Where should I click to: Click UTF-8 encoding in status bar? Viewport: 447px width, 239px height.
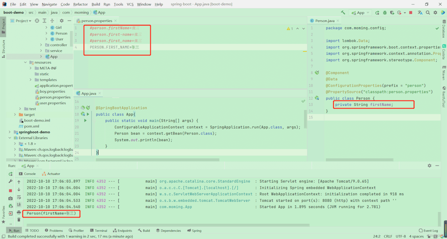[x=400, y=236]
